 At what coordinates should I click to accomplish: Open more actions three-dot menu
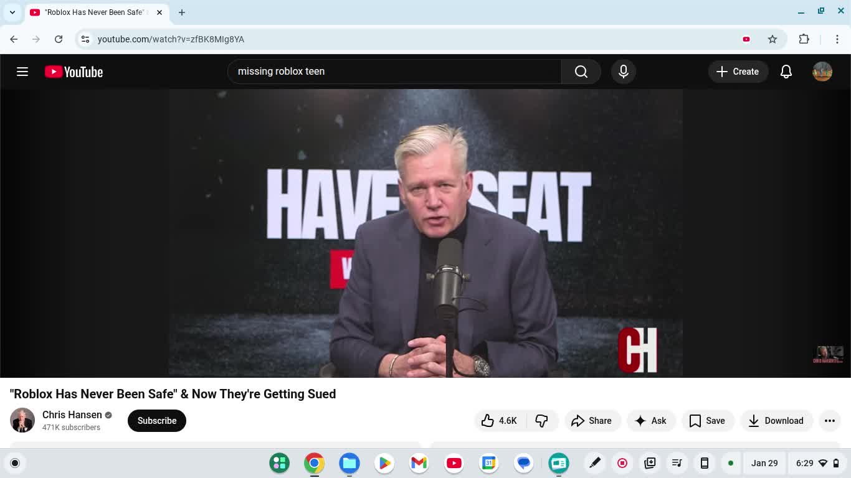coord(829,421)
